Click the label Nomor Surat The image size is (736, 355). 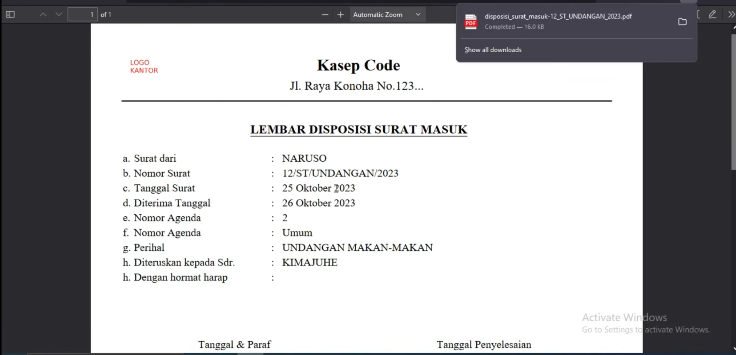[x=162, y=173]
